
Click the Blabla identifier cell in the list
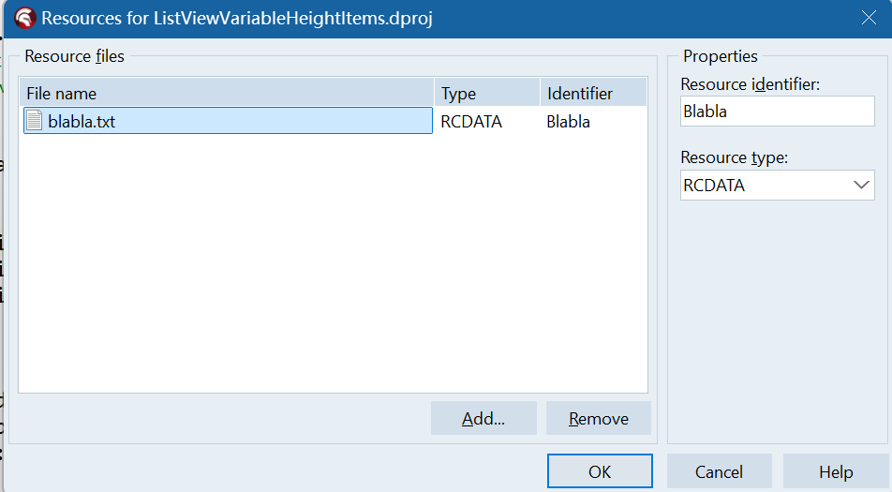pyautogui.click(x=569, y=121)
